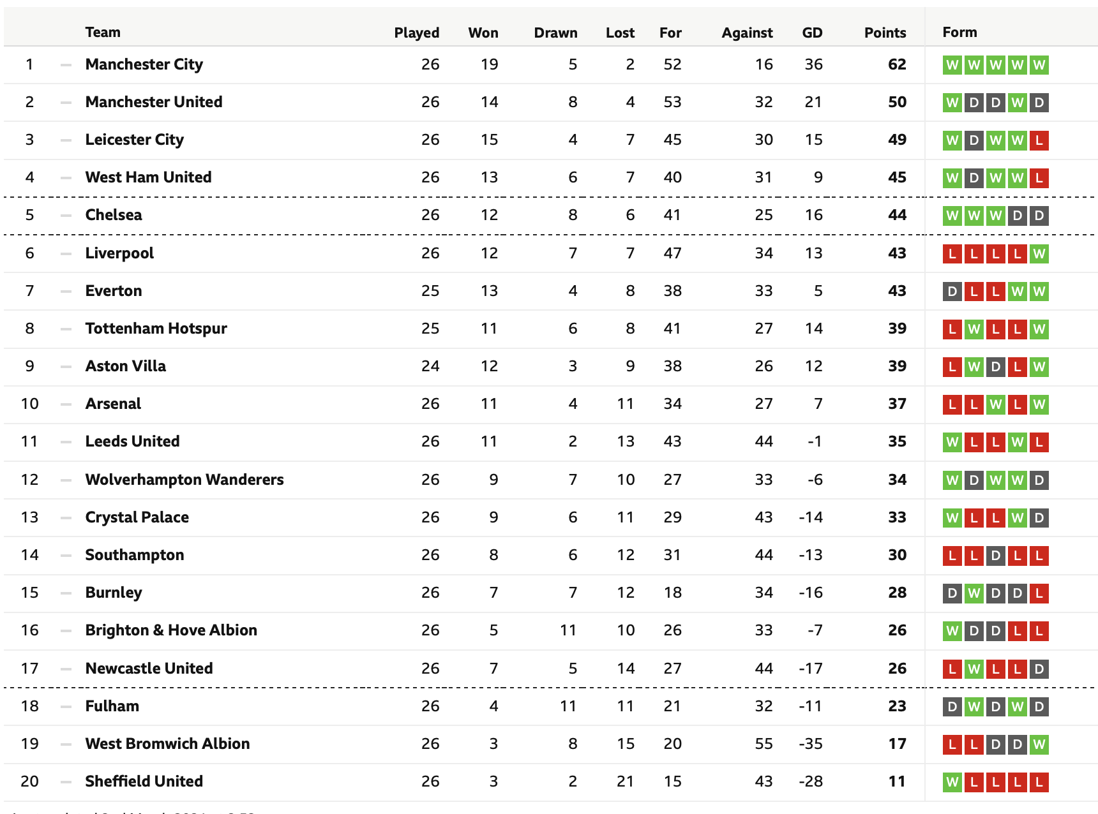Viewport: 1098px width, 814px height.
Task: Click West Bromwich Albion's green W form badge
Action: click(1039, 744)
